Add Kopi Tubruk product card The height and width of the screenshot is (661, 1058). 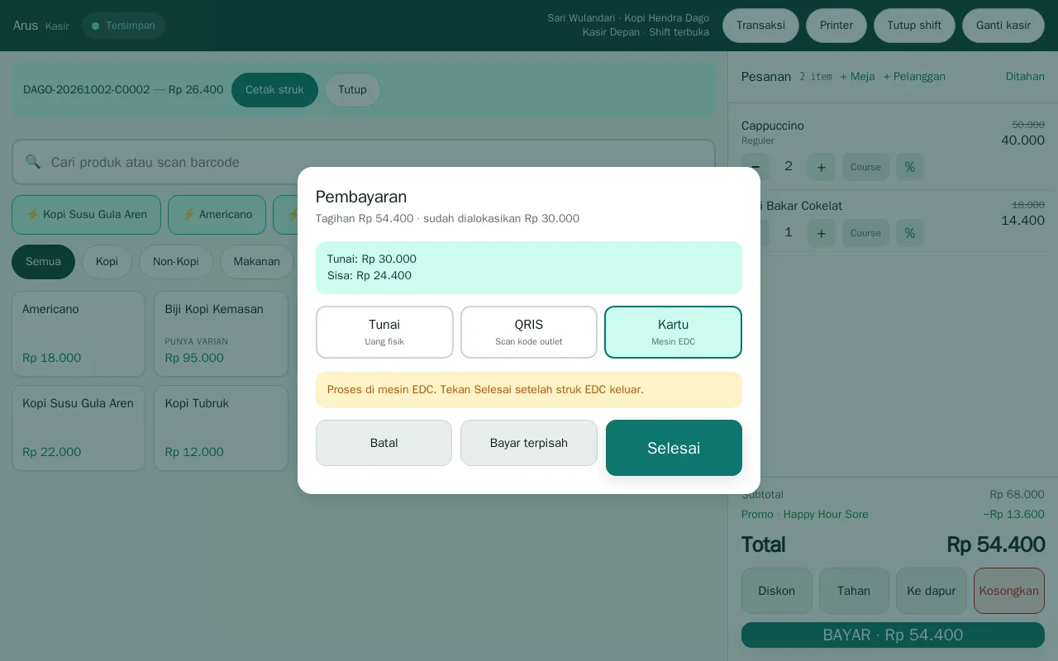click(x=221, y=428)
